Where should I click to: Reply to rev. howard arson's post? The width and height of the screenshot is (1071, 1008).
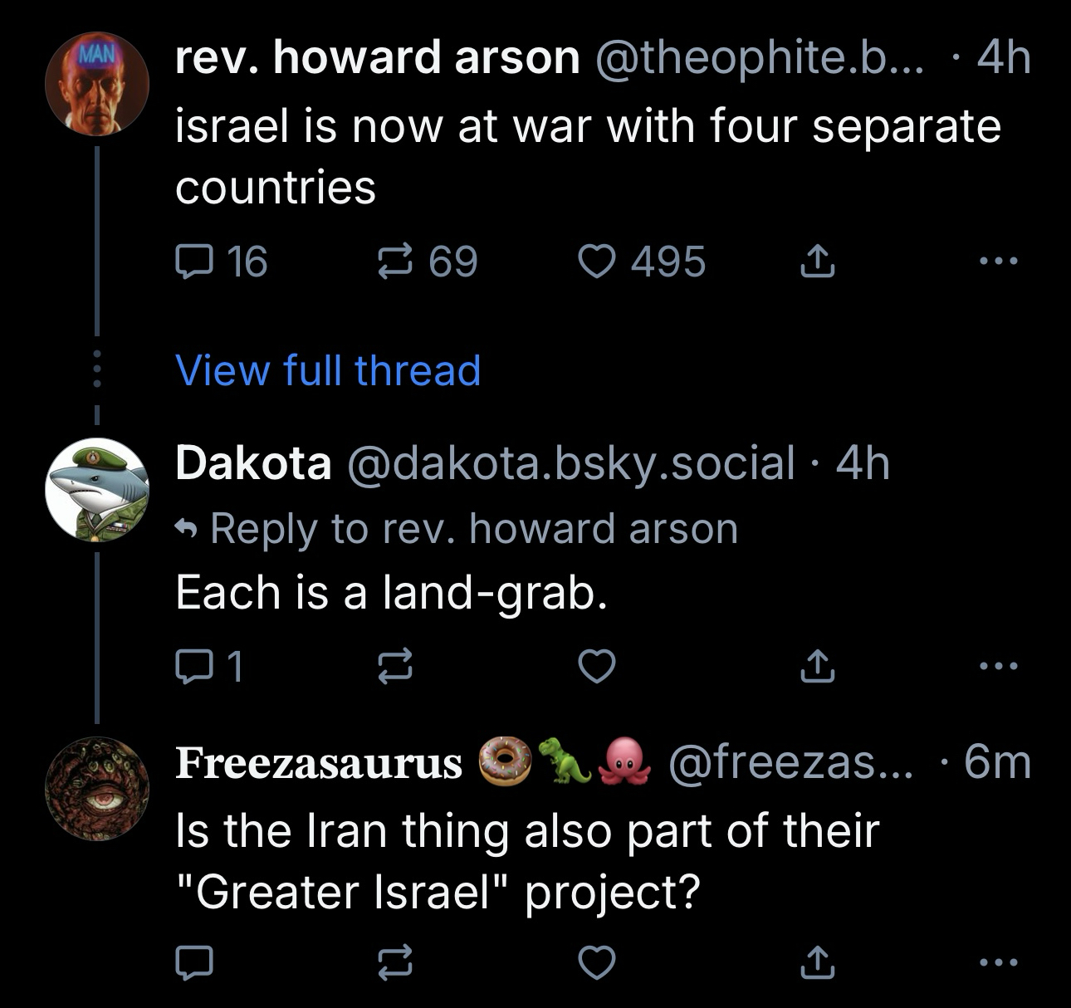point(194,262)
